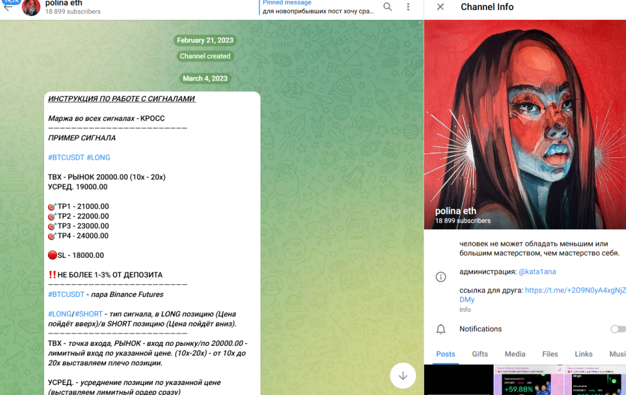This screenshot has width=626, height=395.
Task: Click the #BTCUSDT hashtag beside #LONG
Action: click(66, 158)
